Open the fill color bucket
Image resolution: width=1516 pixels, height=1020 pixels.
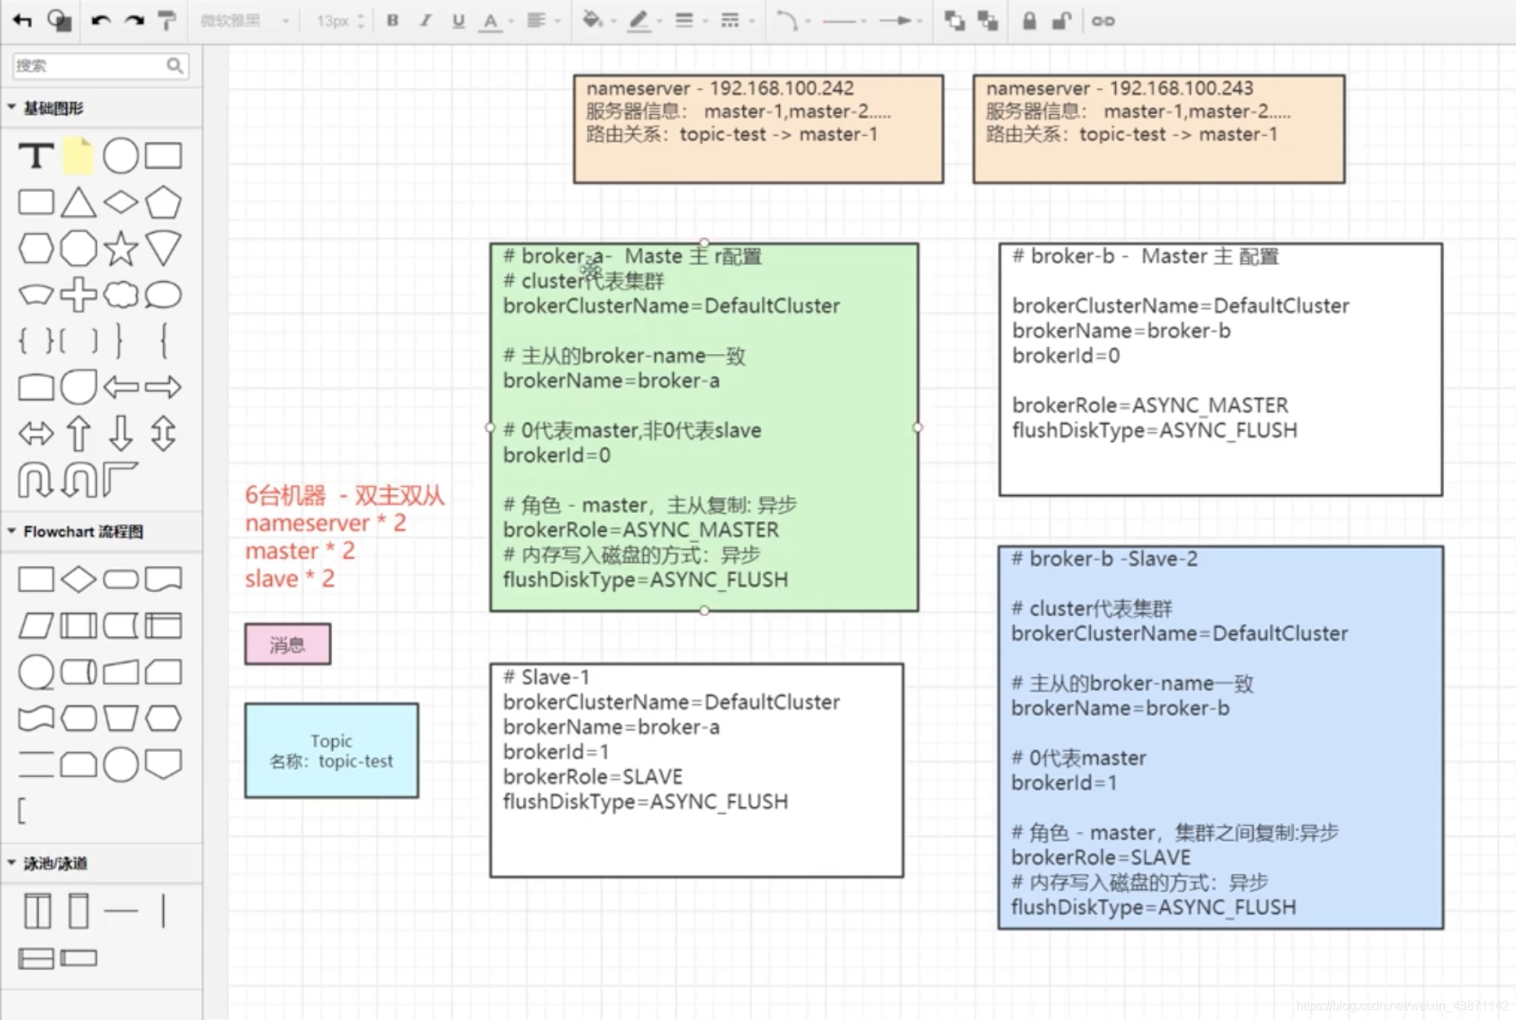click(598, 21)
